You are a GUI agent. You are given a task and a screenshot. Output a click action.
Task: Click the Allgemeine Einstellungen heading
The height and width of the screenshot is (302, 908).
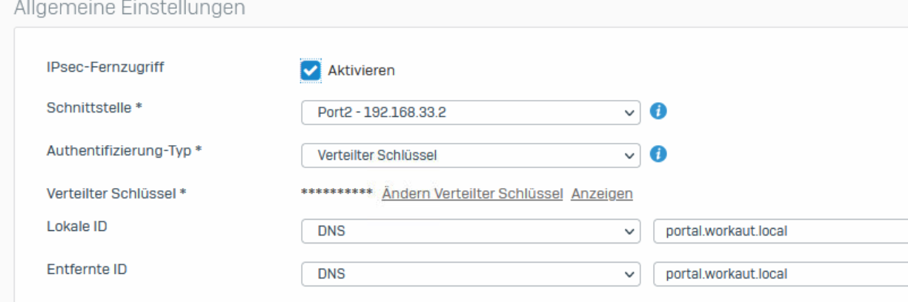click(123, 9)
